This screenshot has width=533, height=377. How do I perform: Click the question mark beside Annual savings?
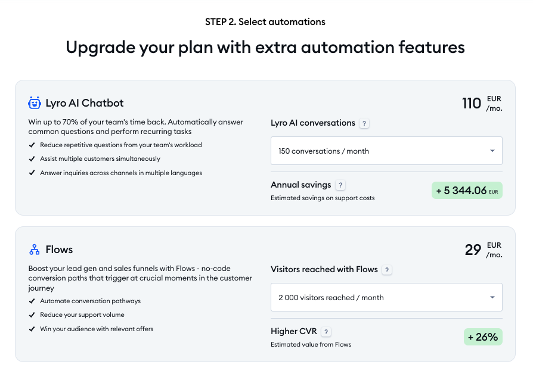[340, 185]
